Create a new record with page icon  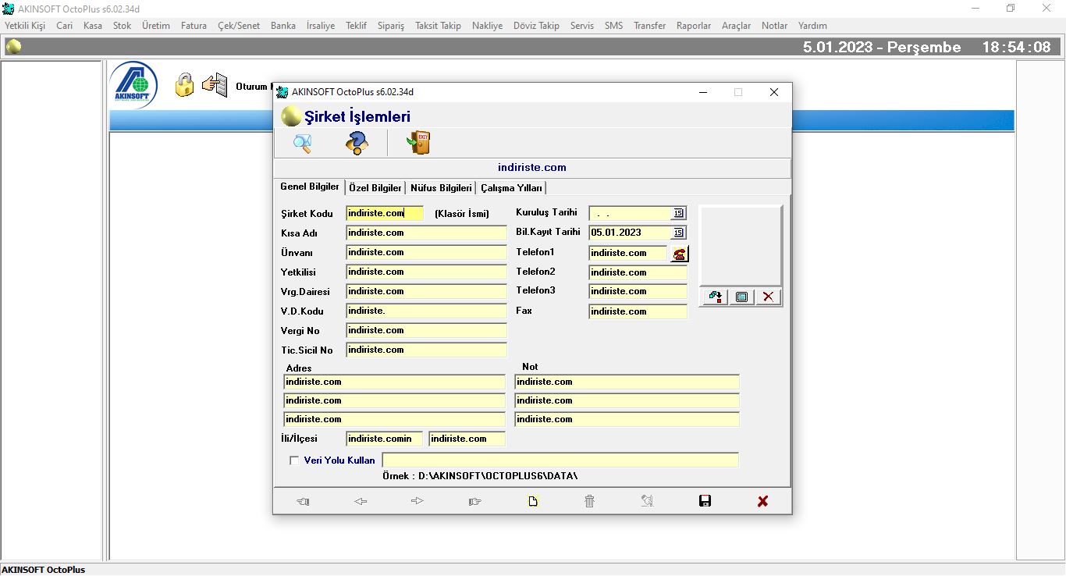click(x=533, y=501)
